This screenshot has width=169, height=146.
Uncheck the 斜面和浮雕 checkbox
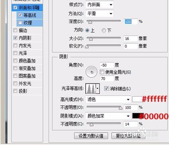[x=15, y=8]
